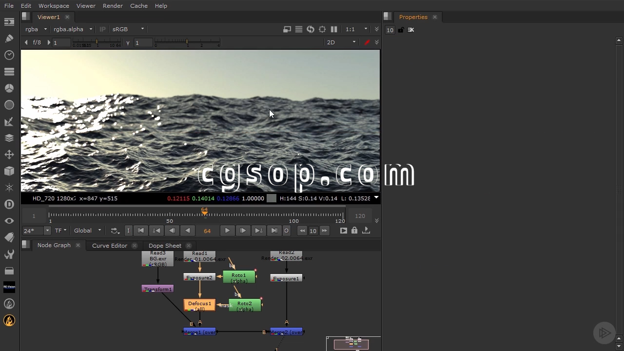This screenshot has width=624, height=351.
Task: Open the Merge nodes (layers) menu
Action: pyautogui.click(x=9, y=138)
